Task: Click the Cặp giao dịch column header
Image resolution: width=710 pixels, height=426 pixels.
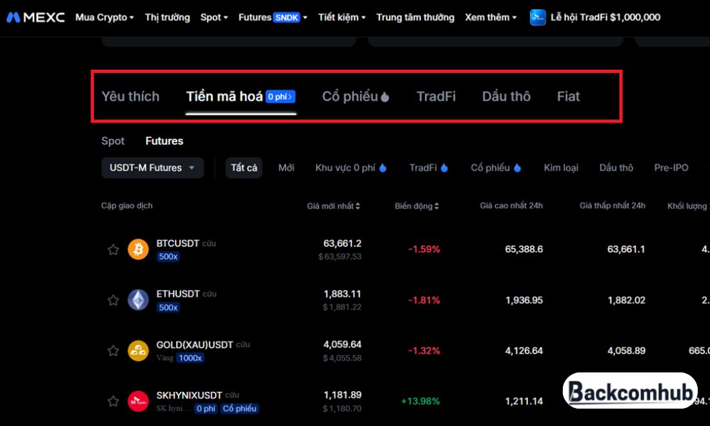Action: tap(127, 205)
